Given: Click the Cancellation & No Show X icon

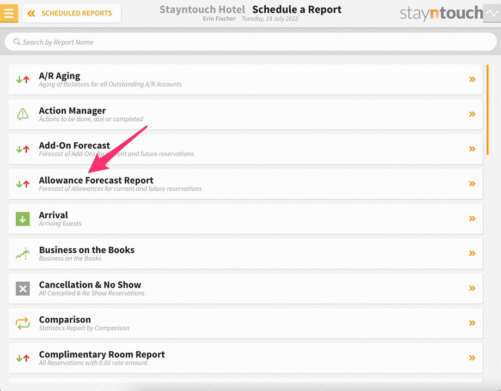Looking at the screenshot, I should coord(23,289).
